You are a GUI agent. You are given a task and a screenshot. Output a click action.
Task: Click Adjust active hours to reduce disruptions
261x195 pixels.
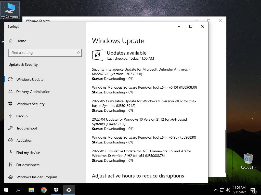point(138,176)
